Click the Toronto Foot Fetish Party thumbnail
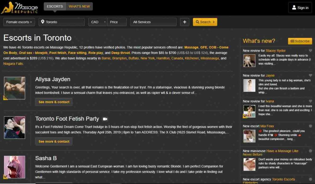315x184 pixels. pos(15,127)
